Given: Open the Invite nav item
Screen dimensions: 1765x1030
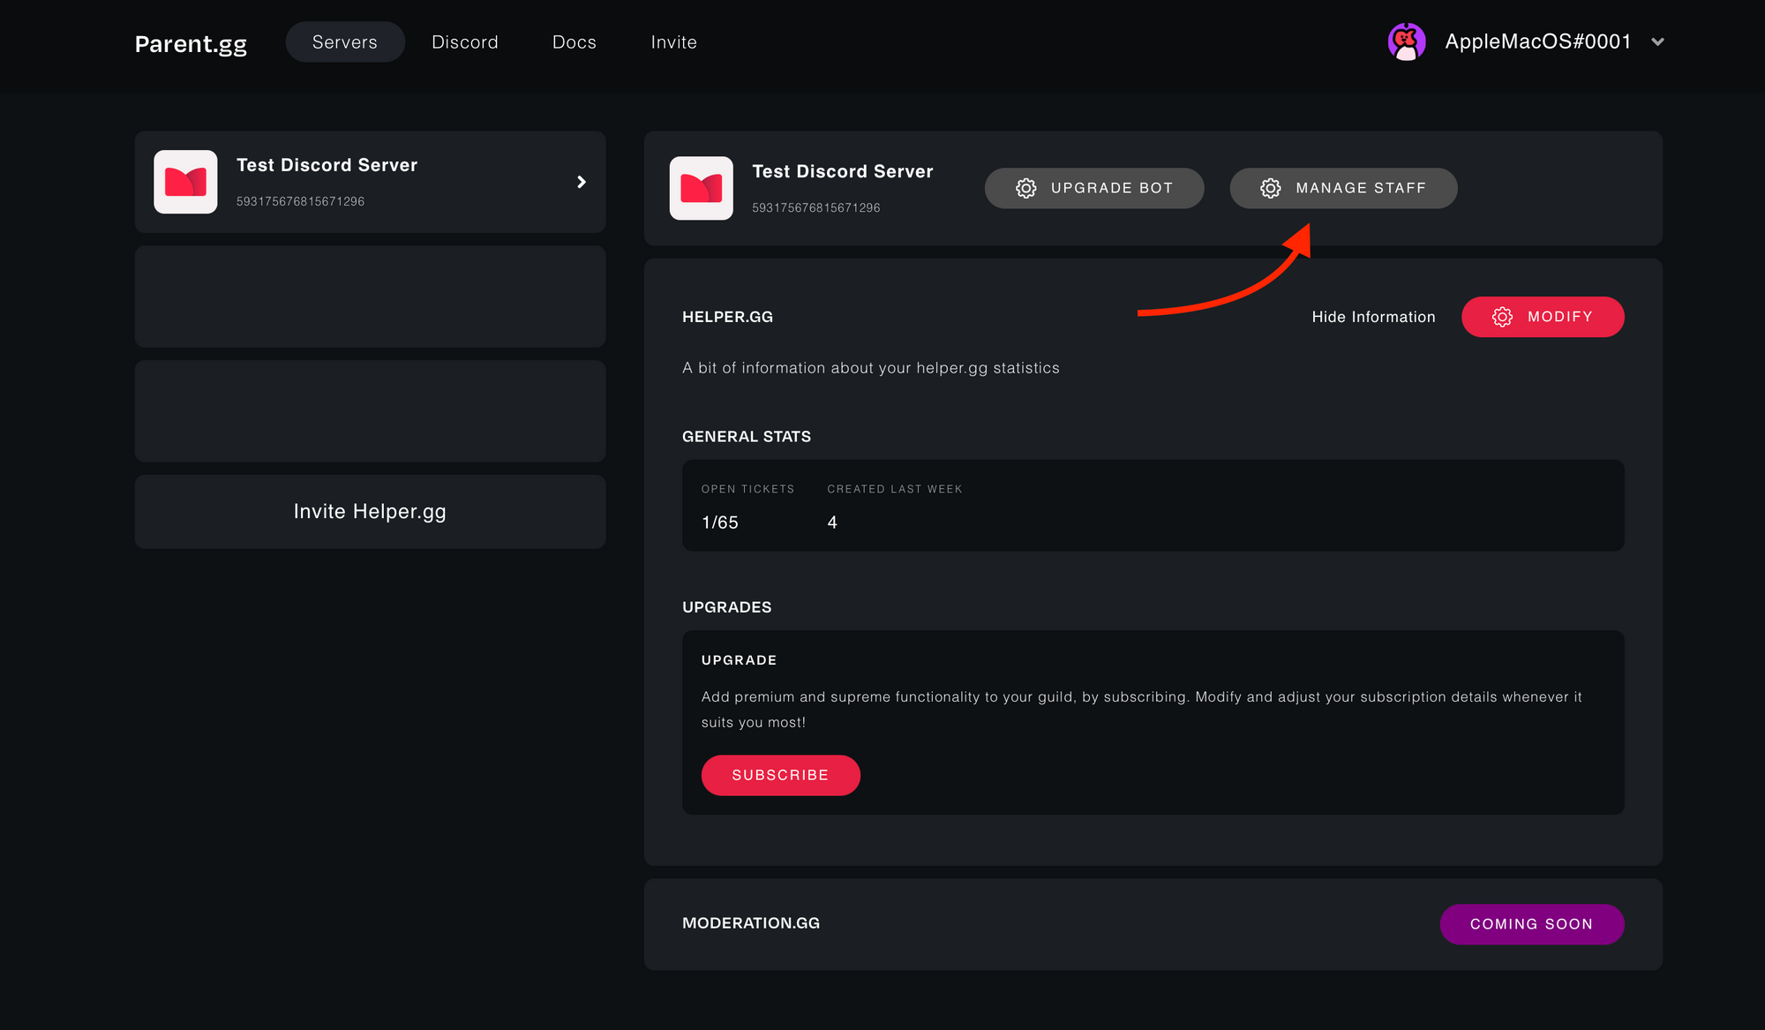Looking at the screenshot, I should [x=674, y=41].
